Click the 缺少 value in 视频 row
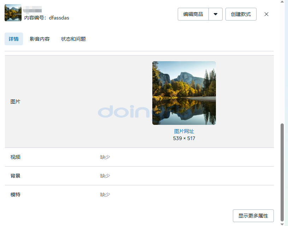 [x=105, y=157]
